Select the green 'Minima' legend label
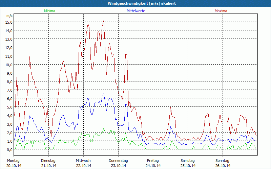Image resolution: width=271 pixels, height=169 pixels. pyautogui.click(x=49, y=11)
